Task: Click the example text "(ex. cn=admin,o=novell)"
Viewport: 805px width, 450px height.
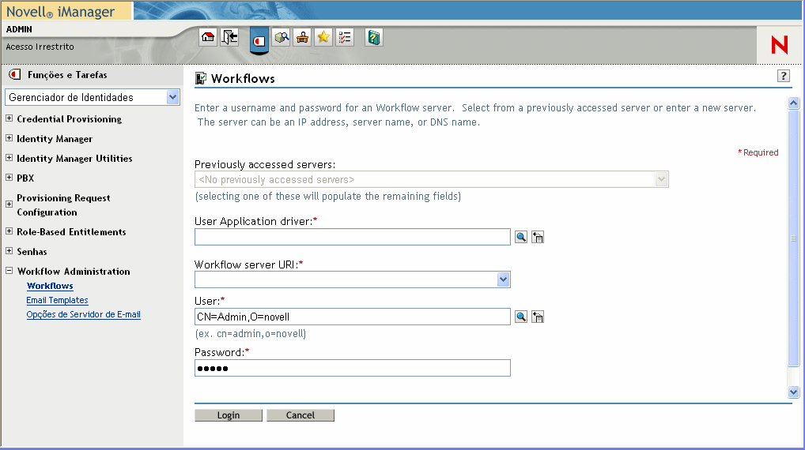Action: click(251, 334)
